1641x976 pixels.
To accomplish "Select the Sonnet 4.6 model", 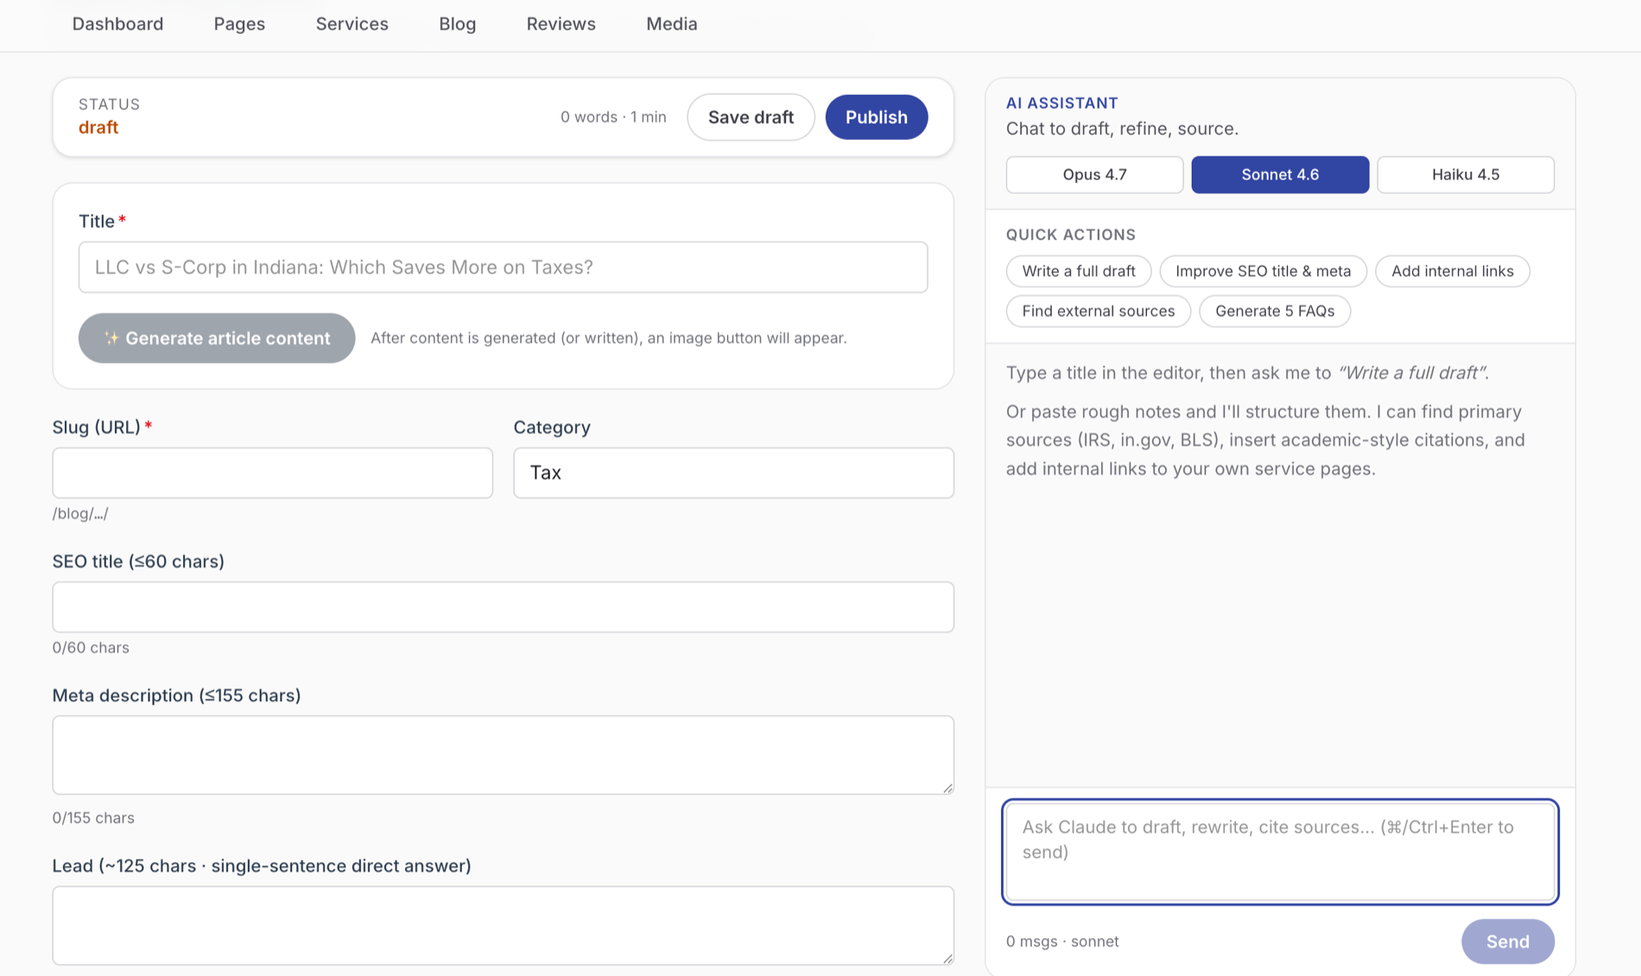I will 1280,174.
